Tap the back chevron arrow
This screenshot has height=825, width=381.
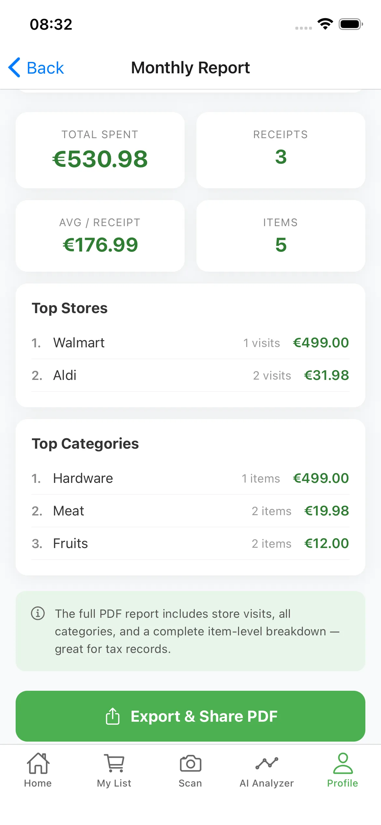coord(15,68)
